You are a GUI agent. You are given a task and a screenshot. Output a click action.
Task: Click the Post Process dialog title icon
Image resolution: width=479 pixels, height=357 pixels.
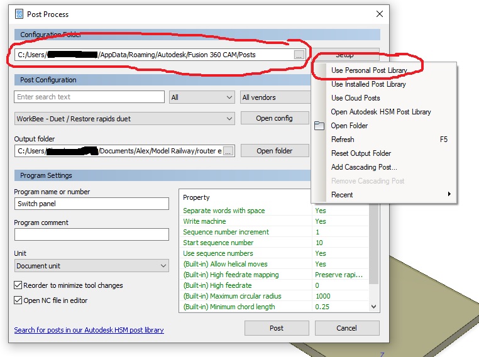[x=19, y=14]
